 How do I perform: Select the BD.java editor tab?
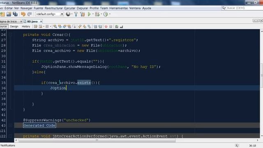[32, 21]
